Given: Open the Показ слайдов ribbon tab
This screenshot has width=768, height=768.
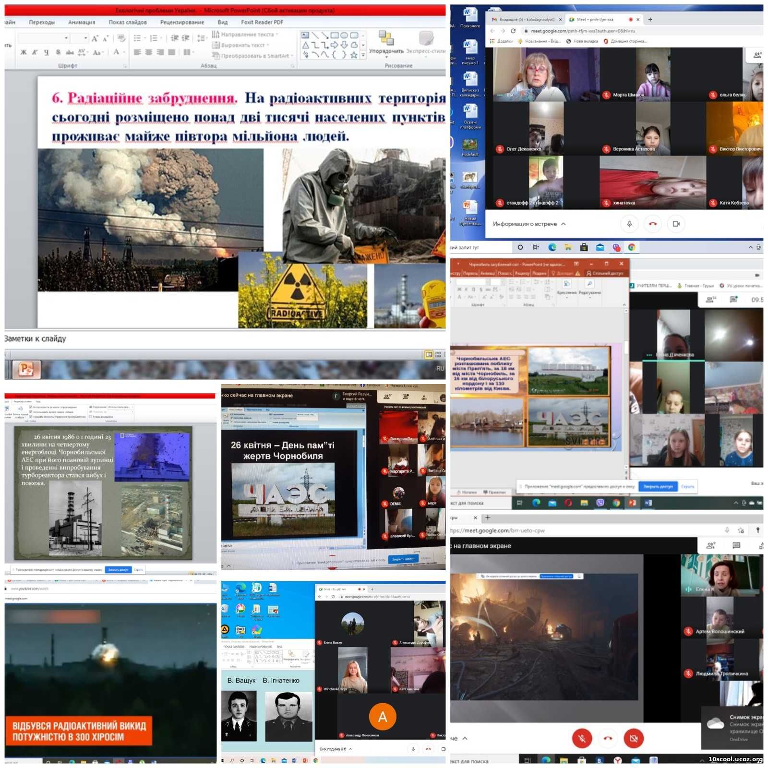Looking at the screenshot, I should click(128, 22).
